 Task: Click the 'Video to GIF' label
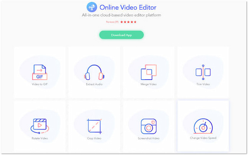tap(40, 84)
